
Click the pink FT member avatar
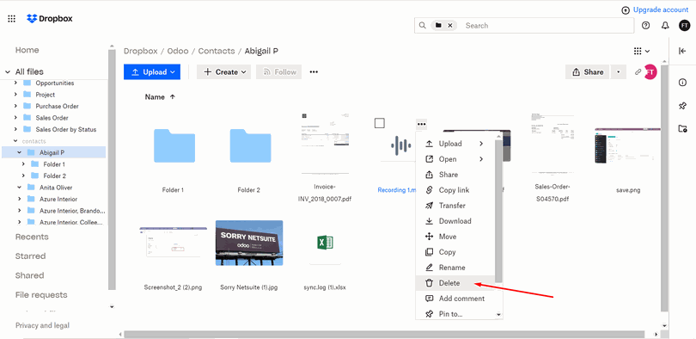coord(650,71)
